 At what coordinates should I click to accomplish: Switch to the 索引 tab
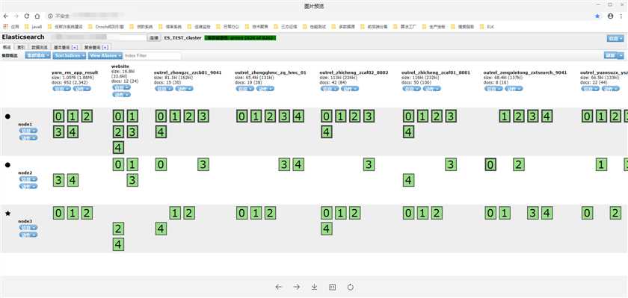[20, 47]
